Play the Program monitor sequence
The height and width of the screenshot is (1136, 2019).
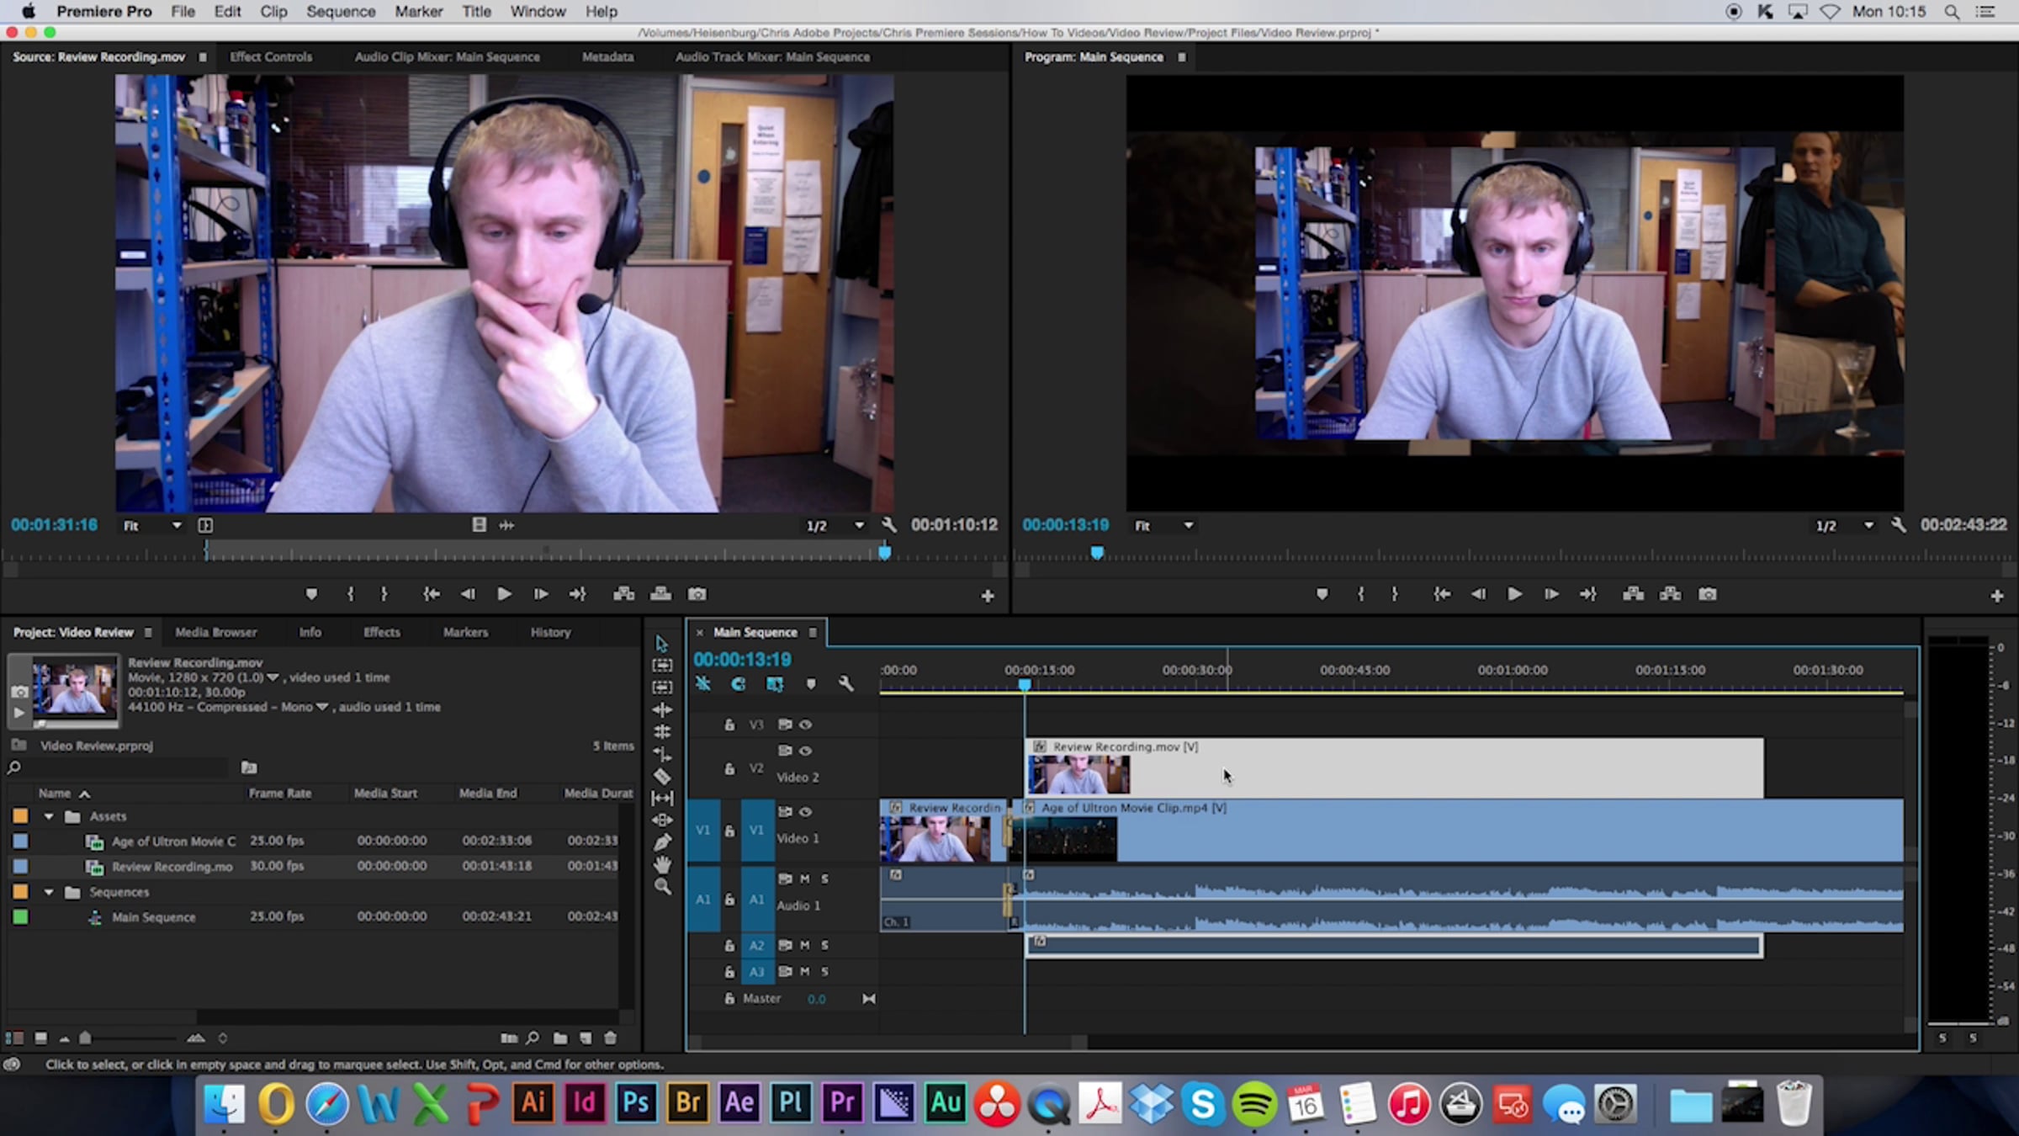pyautogui.click(x=1513, y=594)
